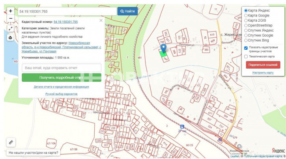Select Спутник Яндекс radio option
The height and width of the screenshot is (159, 286).
pyautogui.click(x=246, y=30)
